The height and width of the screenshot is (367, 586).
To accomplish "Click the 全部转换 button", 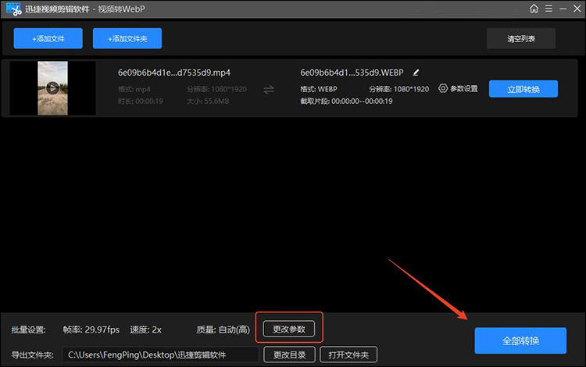I will pos(520,340).
